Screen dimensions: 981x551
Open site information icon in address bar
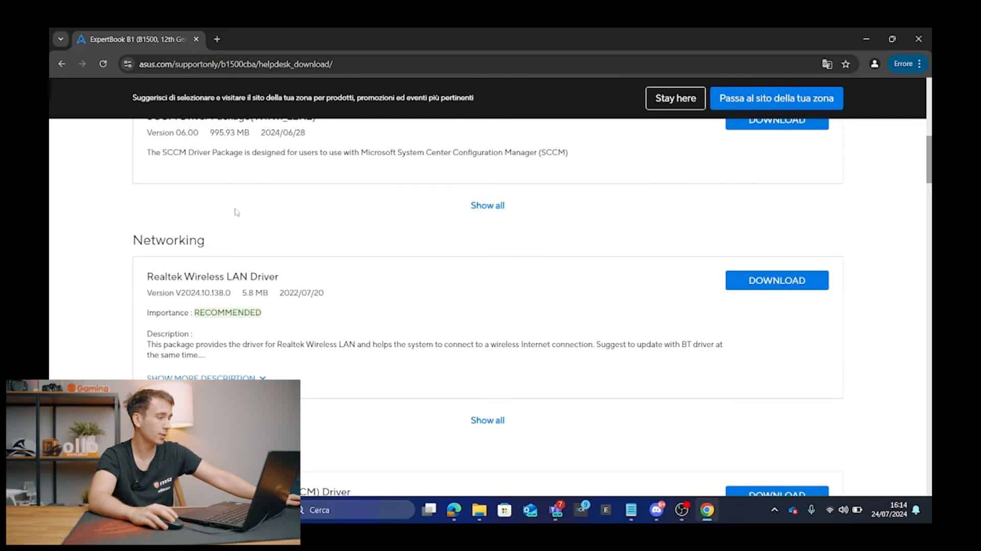point(128,64)
